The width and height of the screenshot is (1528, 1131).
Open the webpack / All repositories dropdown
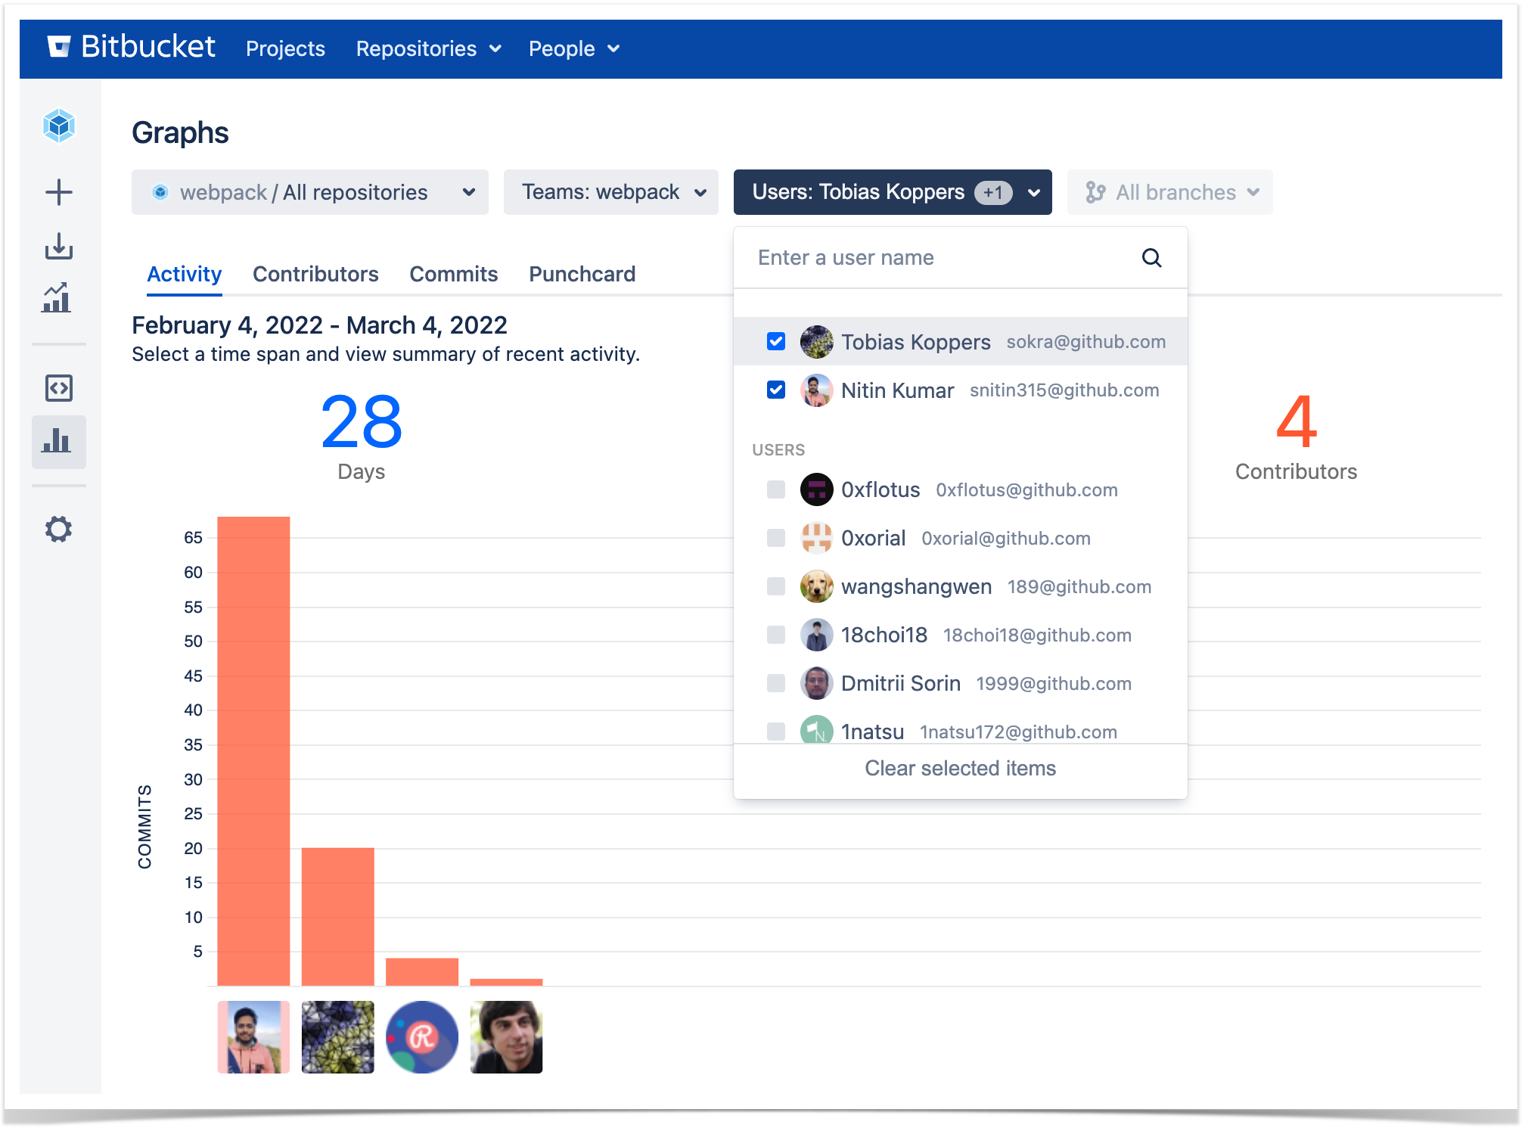coord(310,192)
